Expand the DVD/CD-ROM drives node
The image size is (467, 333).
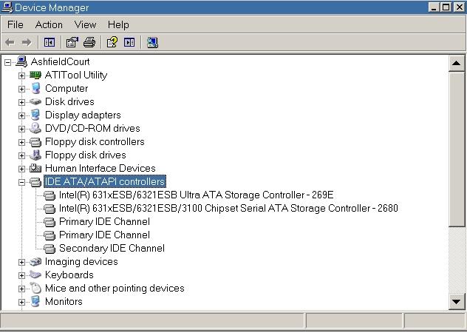(21, 129)
